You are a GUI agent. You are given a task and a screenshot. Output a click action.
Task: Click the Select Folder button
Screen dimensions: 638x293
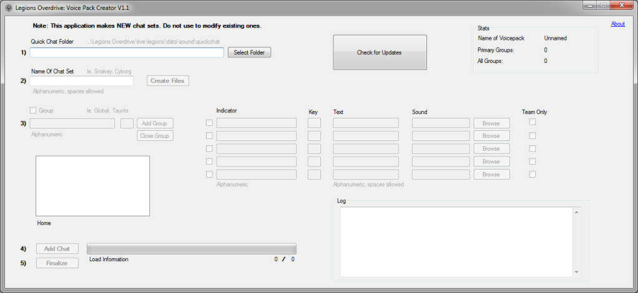[x=249, y=52]
